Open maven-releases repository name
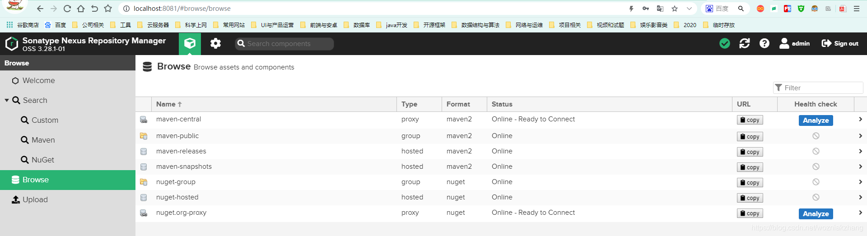This screenshot has height=236, width=867. click(x=181, y=151)
